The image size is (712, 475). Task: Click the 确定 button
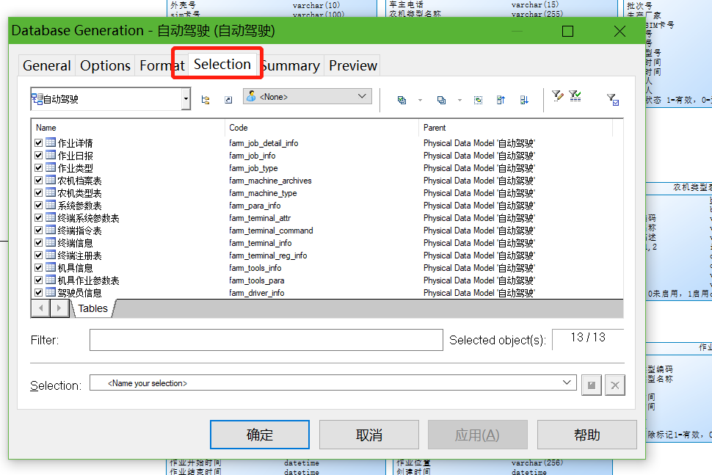pyautogui.click(x=259, y=435)
